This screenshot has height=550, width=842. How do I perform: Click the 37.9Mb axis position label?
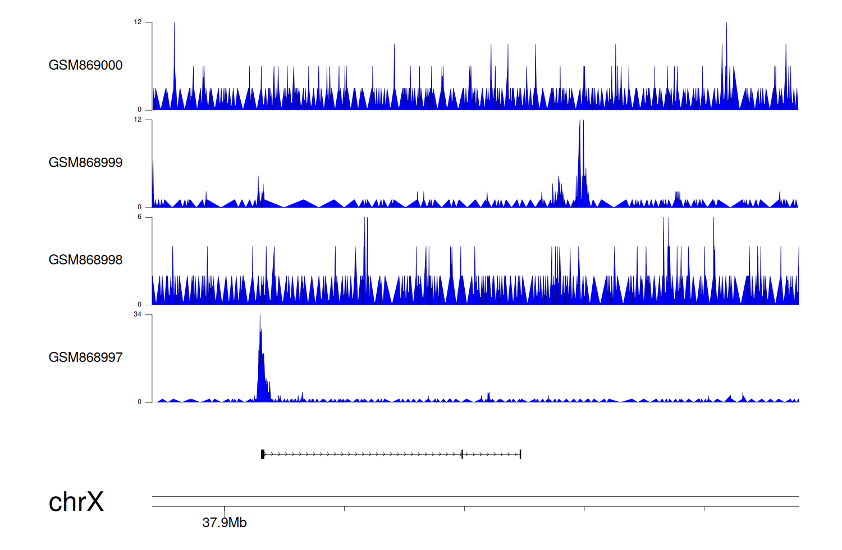point(225,522)
